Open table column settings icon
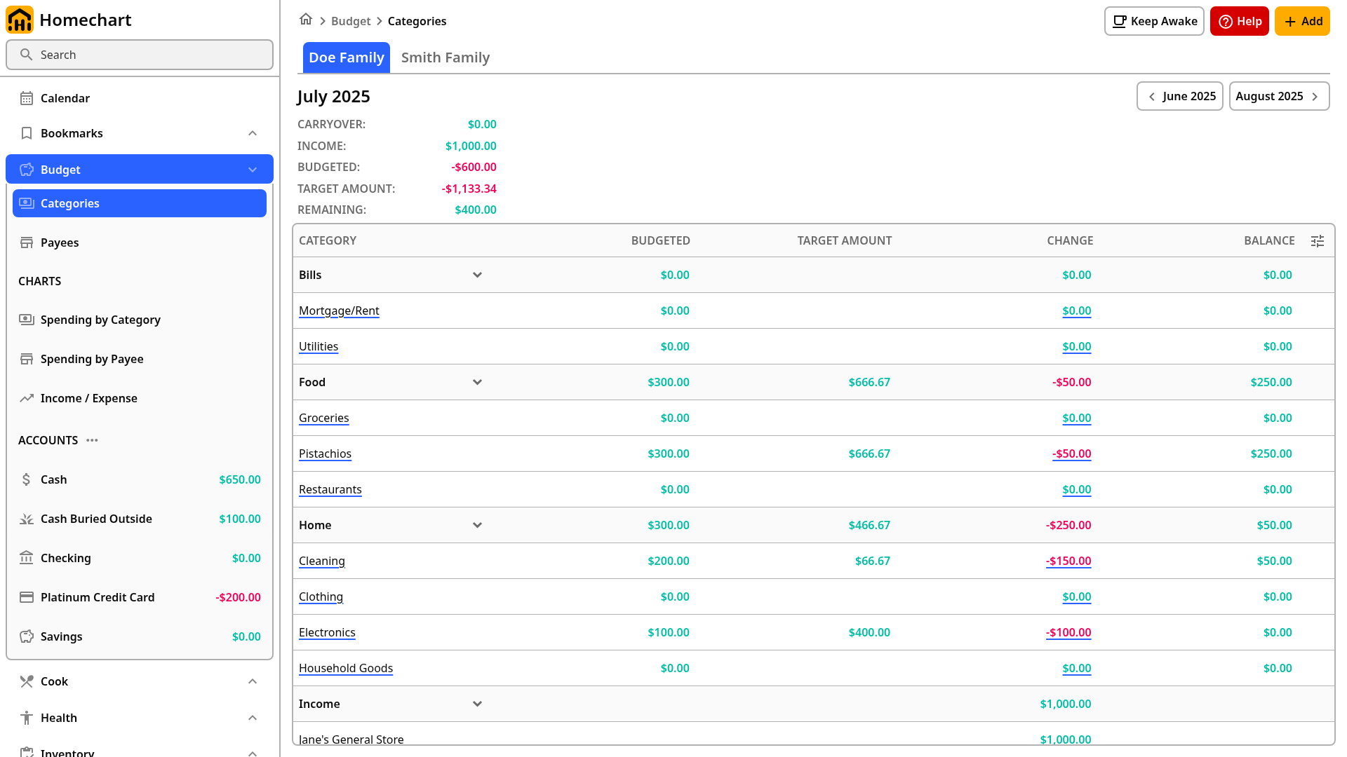Screen dimensions: 1347x757 point(1318,241)
